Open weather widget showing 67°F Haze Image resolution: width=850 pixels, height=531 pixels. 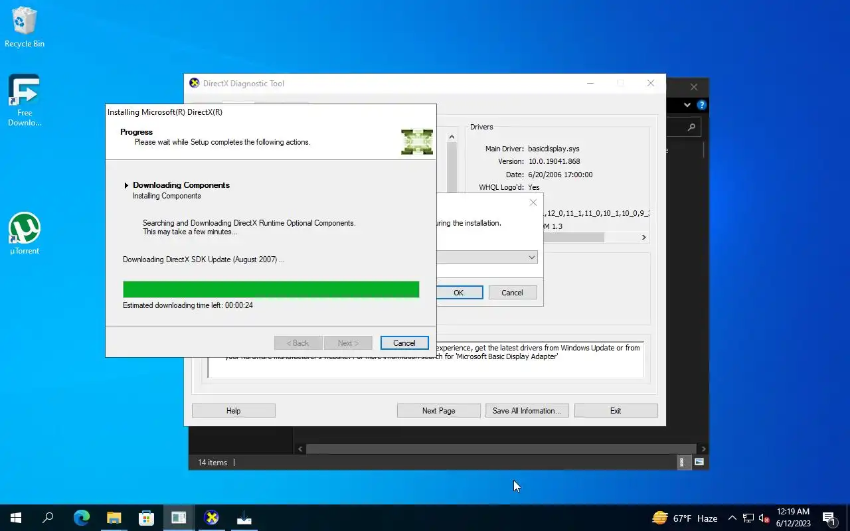[685, 518]
